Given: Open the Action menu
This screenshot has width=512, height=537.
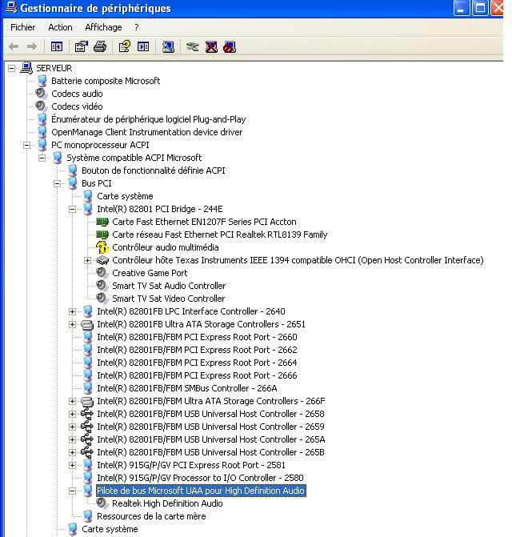Looking at the screenshot, I should coord(60,27).
